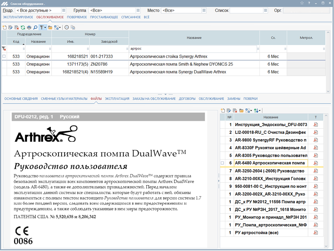Open help question mark in title bar

[309, 3]
